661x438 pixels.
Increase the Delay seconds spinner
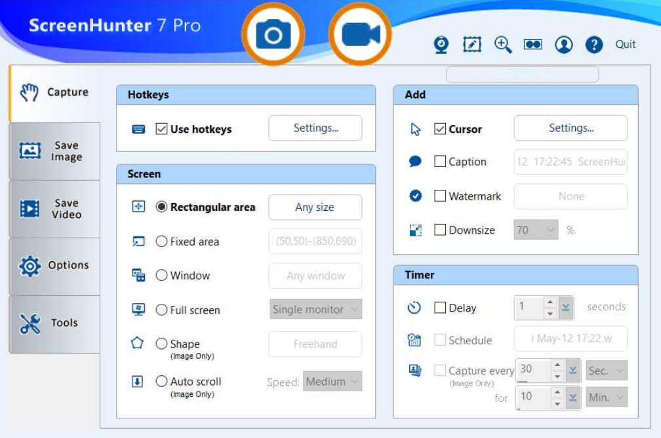coord(550,302)
